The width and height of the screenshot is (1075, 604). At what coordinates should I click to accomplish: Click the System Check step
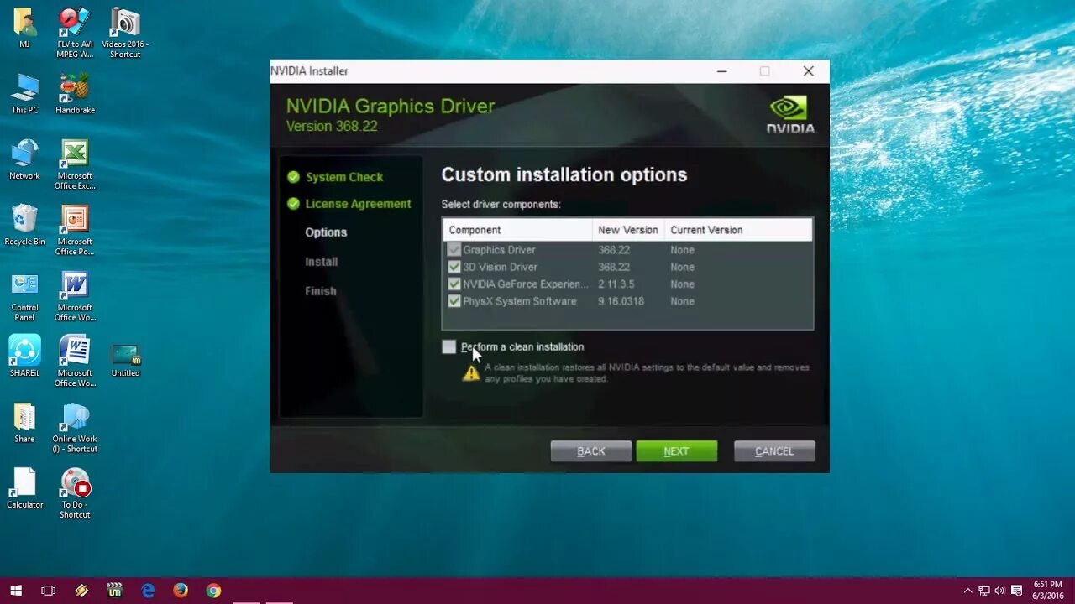(344, 177)
